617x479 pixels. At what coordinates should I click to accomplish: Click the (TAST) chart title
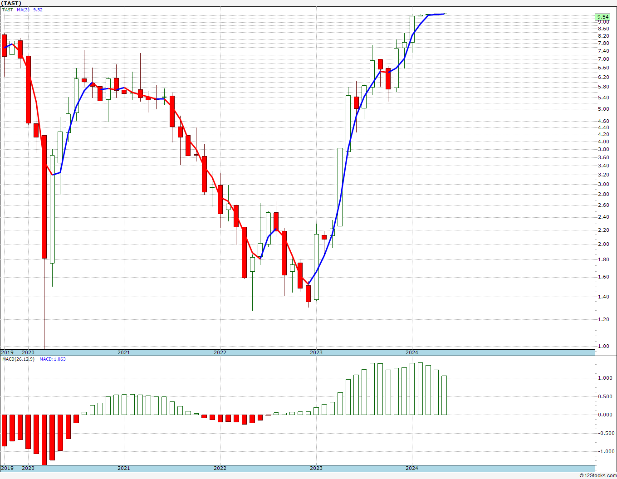(x=11, y=3)
